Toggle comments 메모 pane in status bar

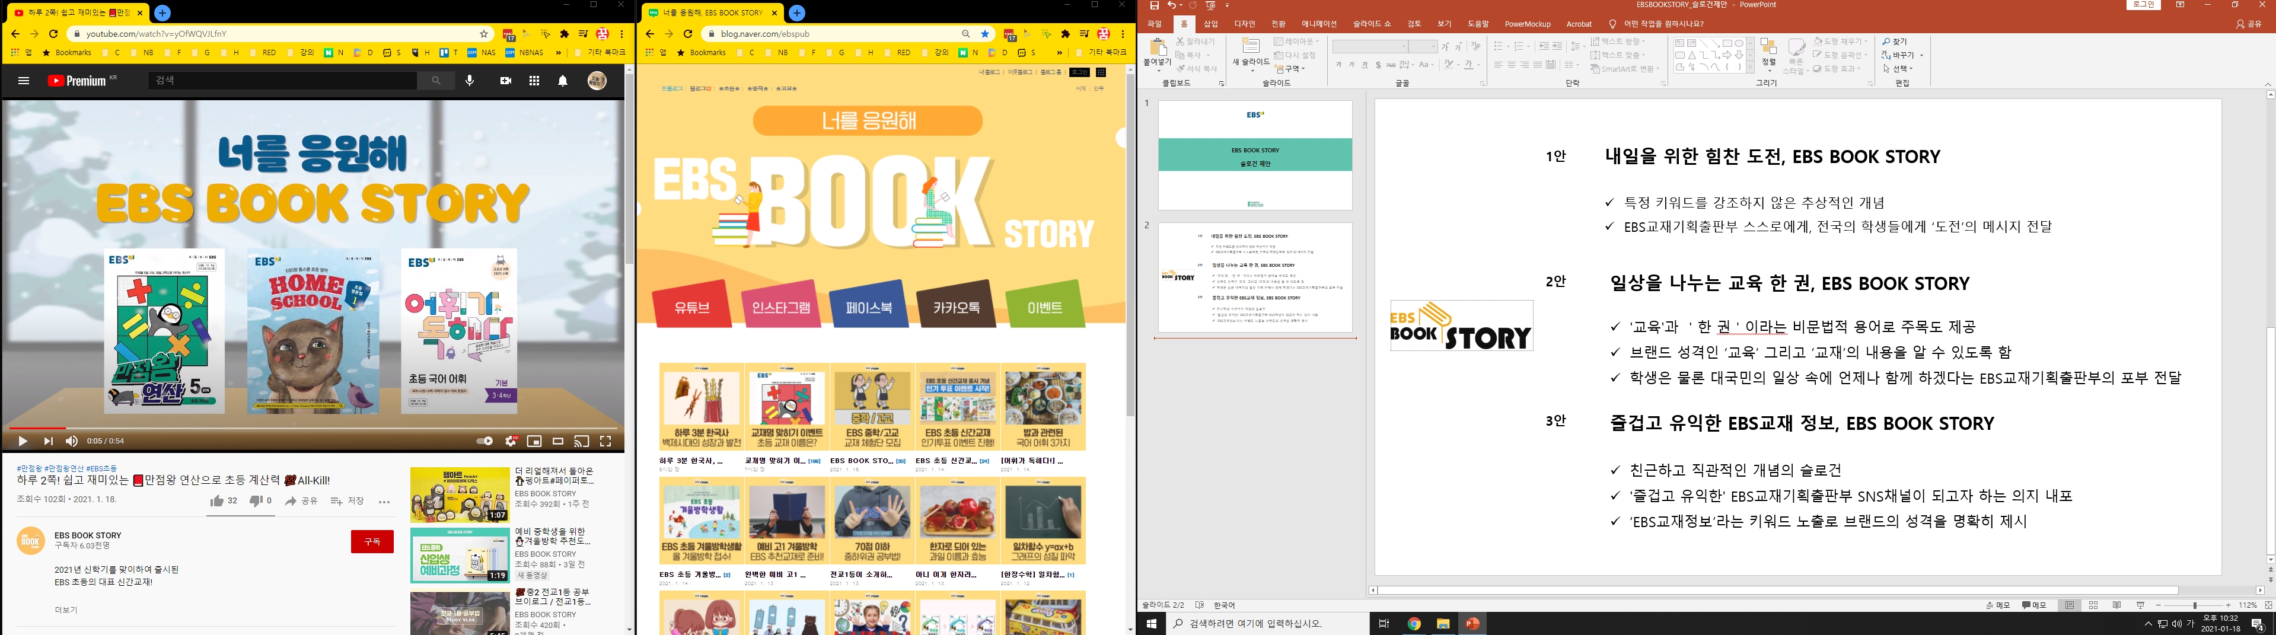coord(2034,605)
